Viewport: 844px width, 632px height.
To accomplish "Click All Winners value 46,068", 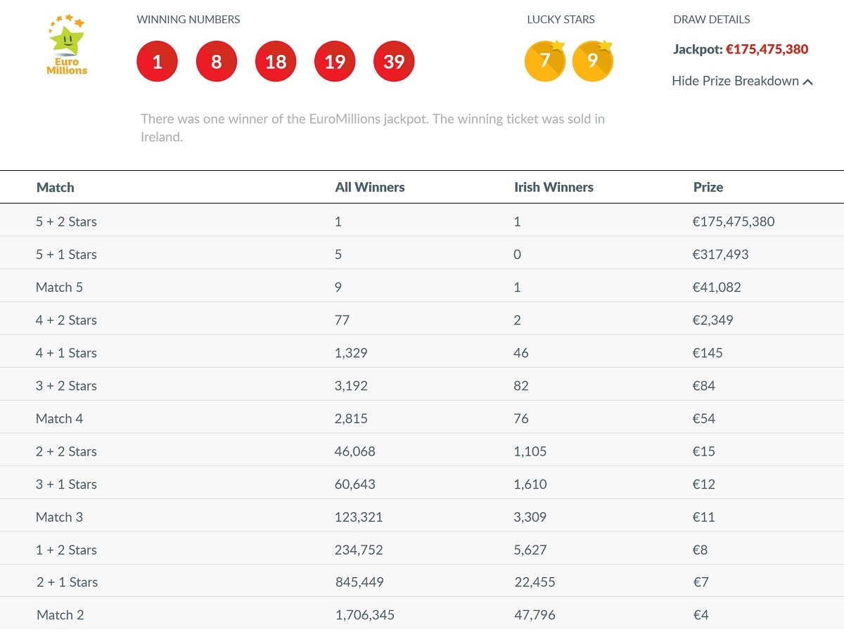I will point(355,451).
